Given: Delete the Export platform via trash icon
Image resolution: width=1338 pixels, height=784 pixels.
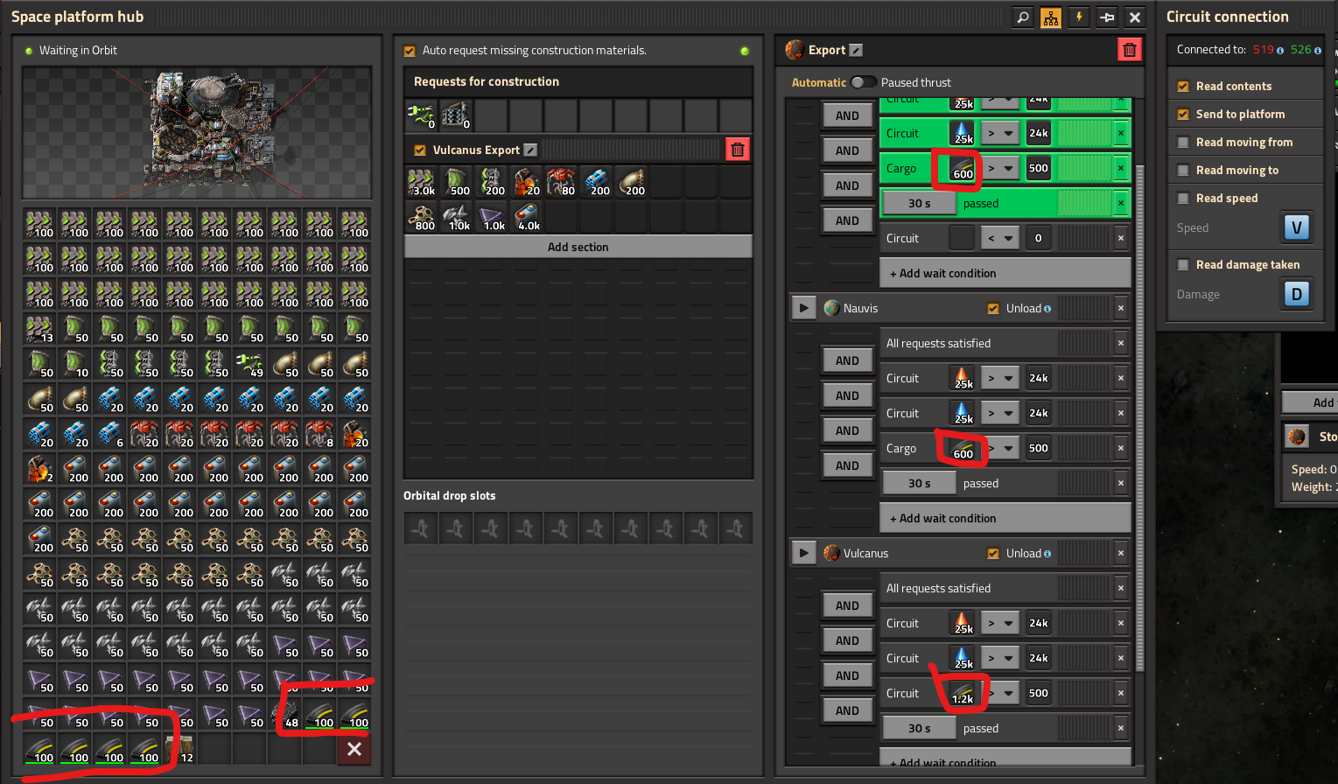Looking at the screenshot, I should click(x=1130, y=50).
